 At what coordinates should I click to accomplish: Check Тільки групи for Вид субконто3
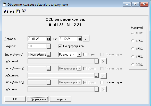pos(102,82)
